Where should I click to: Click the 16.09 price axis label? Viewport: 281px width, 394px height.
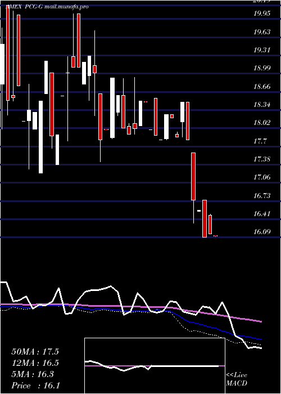point(262,231)
